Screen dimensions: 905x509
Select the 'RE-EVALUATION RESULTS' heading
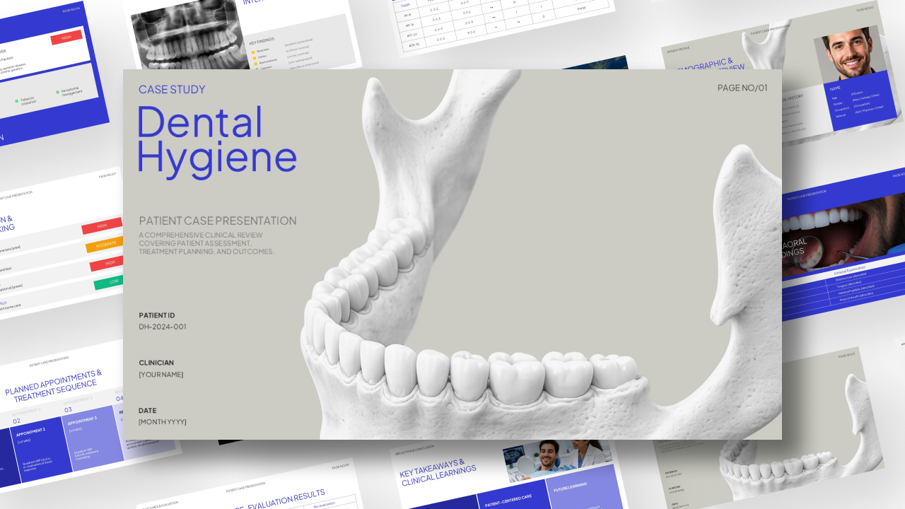pyautogui.click(x=279, y=500)
